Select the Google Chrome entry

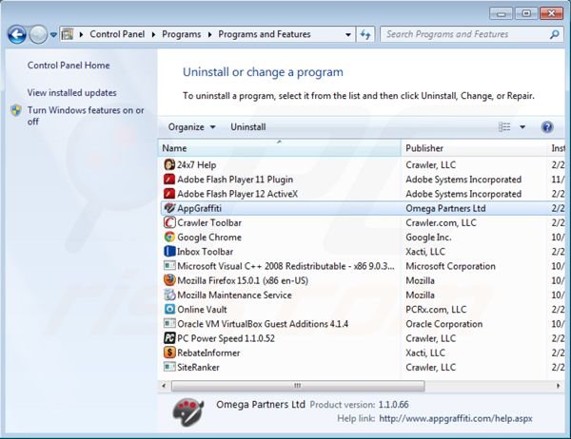point(209,238)
